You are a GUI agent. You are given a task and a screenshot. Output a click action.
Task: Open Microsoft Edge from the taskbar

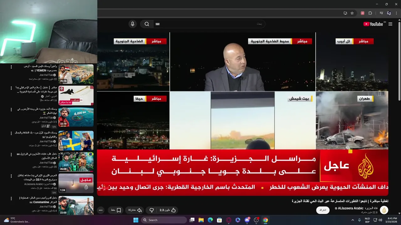[x=210, y=220]
